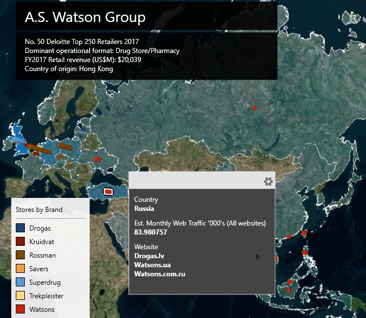Viewport: 366px width, 318px height.
Task: Select the orange Rossman bar over Poland
Action: [64, 147]
